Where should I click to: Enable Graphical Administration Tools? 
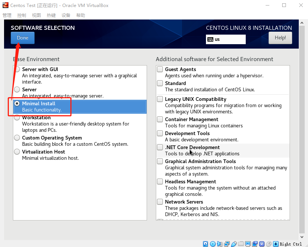tap(160, 161)
